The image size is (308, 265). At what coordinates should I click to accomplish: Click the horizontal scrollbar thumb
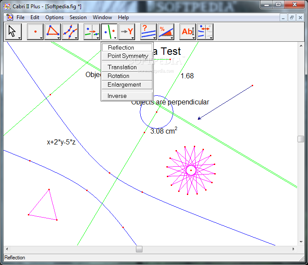pos(139,249)
